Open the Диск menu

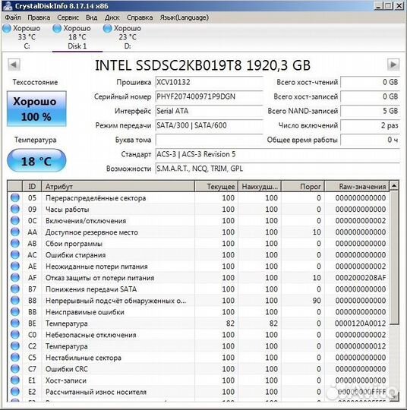pyautogui.click(x=112, y=17)
